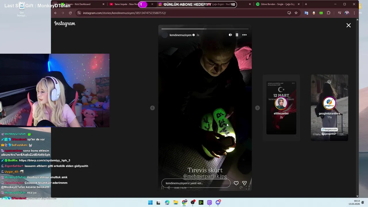Open the green arrow app on taskbar
The image size is (368, 207).
[x=201, y=203]
